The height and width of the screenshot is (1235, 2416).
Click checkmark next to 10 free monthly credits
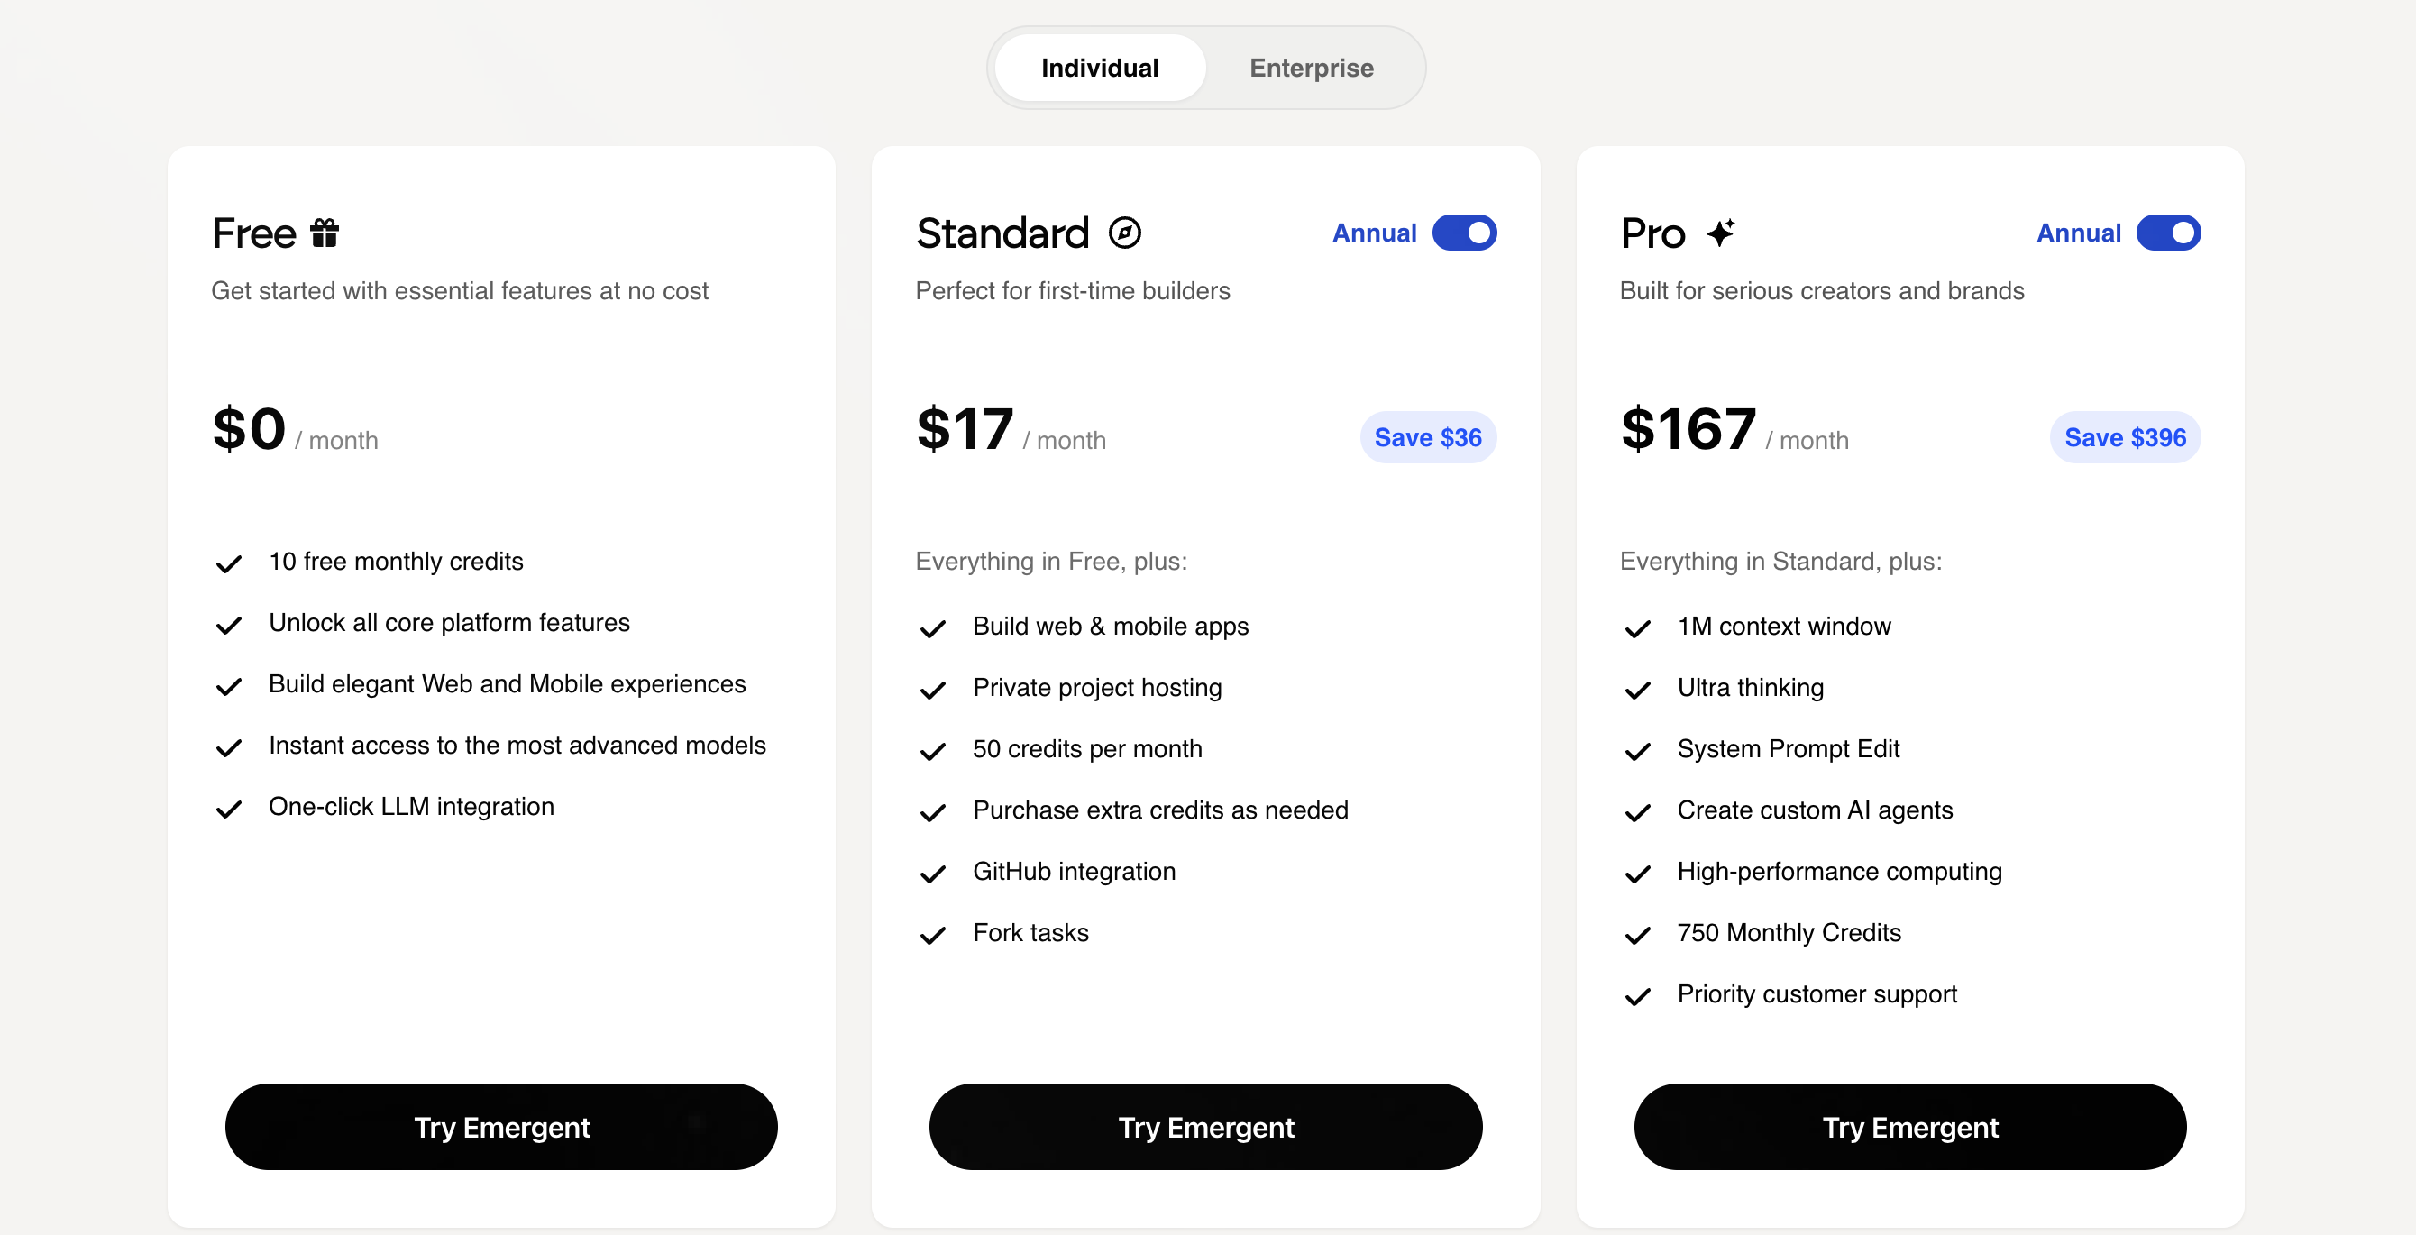[x=229, y=563]
